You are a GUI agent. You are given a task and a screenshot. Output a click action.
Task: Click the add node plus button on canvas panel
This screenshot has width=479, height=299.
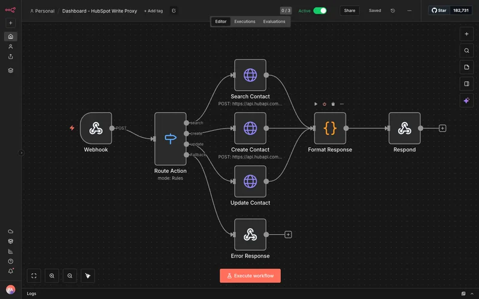466,34
